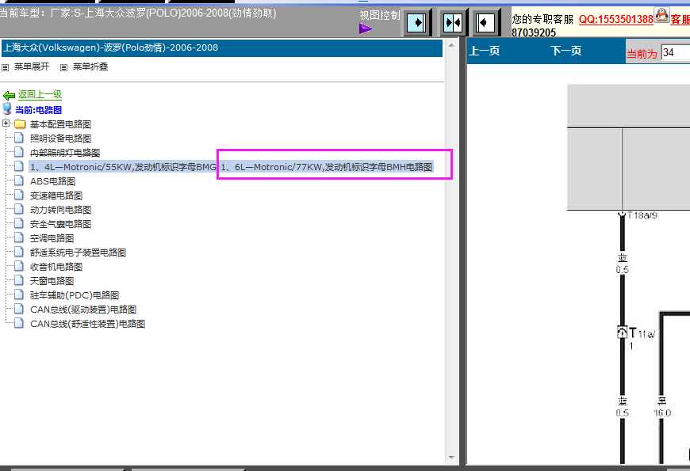Expand all menus with 菜单展开
This screenshot has height=471, width=690.
click(31, 66)
